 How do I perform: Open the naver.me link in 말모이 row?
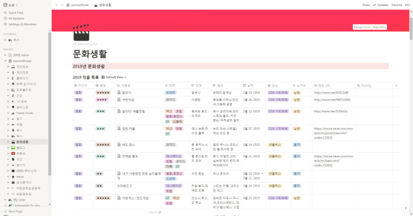pos(331,92)
